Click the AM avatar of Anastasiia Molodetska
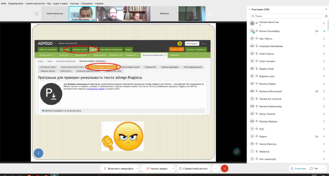This screenshot has width=329, height=176. (x=252, y=46)
